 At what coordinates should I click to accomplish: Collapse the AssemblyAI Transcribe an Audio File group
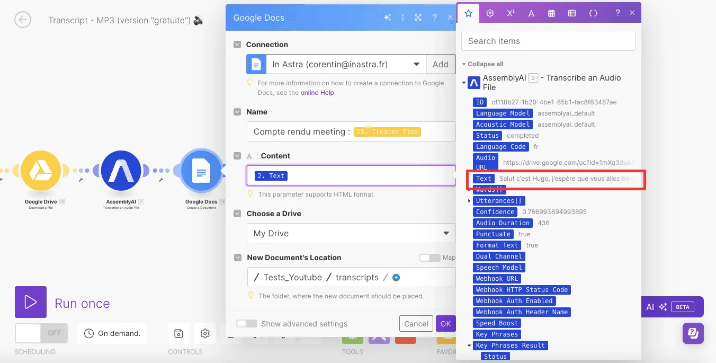464,83
